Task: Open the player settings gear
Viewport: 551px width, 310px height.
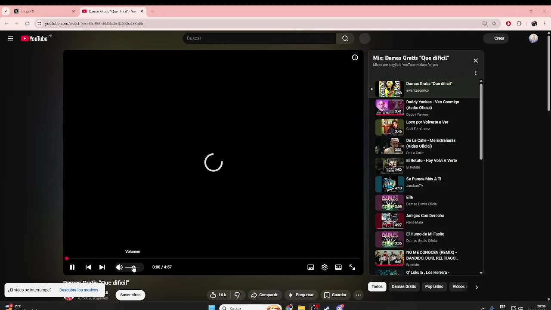Action: (x=325, y=267)
